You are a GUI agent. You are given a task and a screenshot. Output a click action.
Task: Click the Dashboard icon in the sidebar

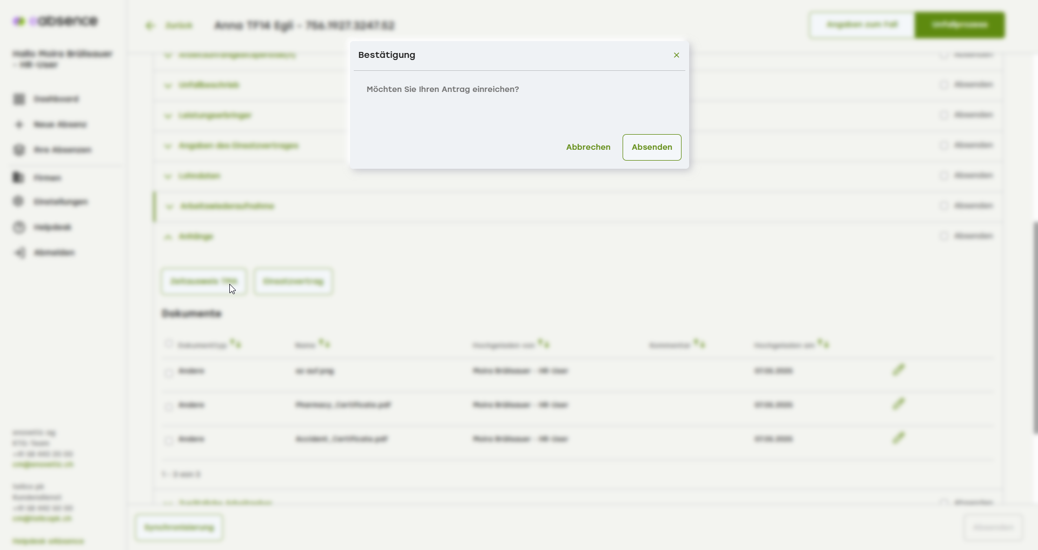click(19, 99)
